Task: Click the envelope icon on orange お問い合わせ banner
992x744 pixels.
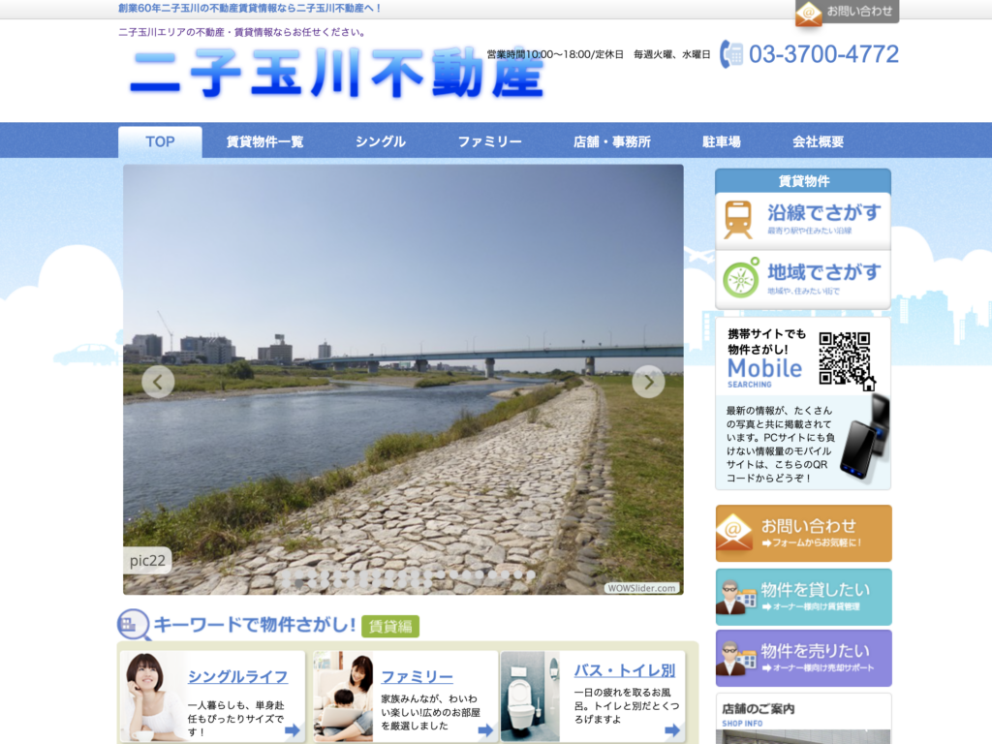Action: click(x=734, y=532)
